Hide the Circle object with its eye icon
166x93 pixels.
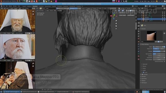164,14
